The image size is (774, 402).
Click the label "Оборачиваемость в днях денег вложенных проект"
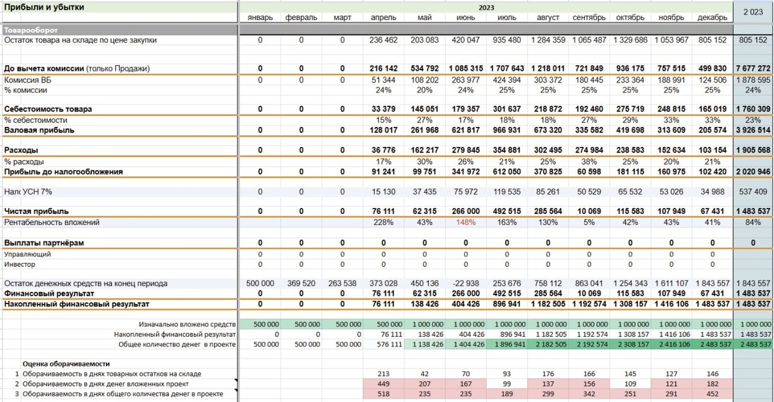tap(106, 383)
